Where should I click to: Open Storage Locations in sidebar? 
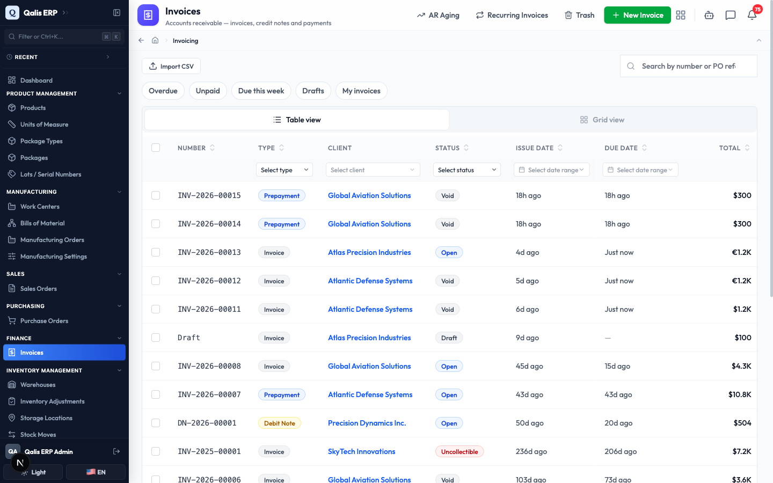click(64, 418)
